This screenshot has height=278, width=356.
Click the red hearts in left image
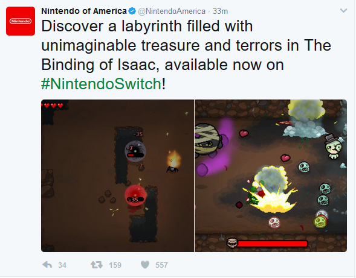pyautogui.click(x=53, y=106)
